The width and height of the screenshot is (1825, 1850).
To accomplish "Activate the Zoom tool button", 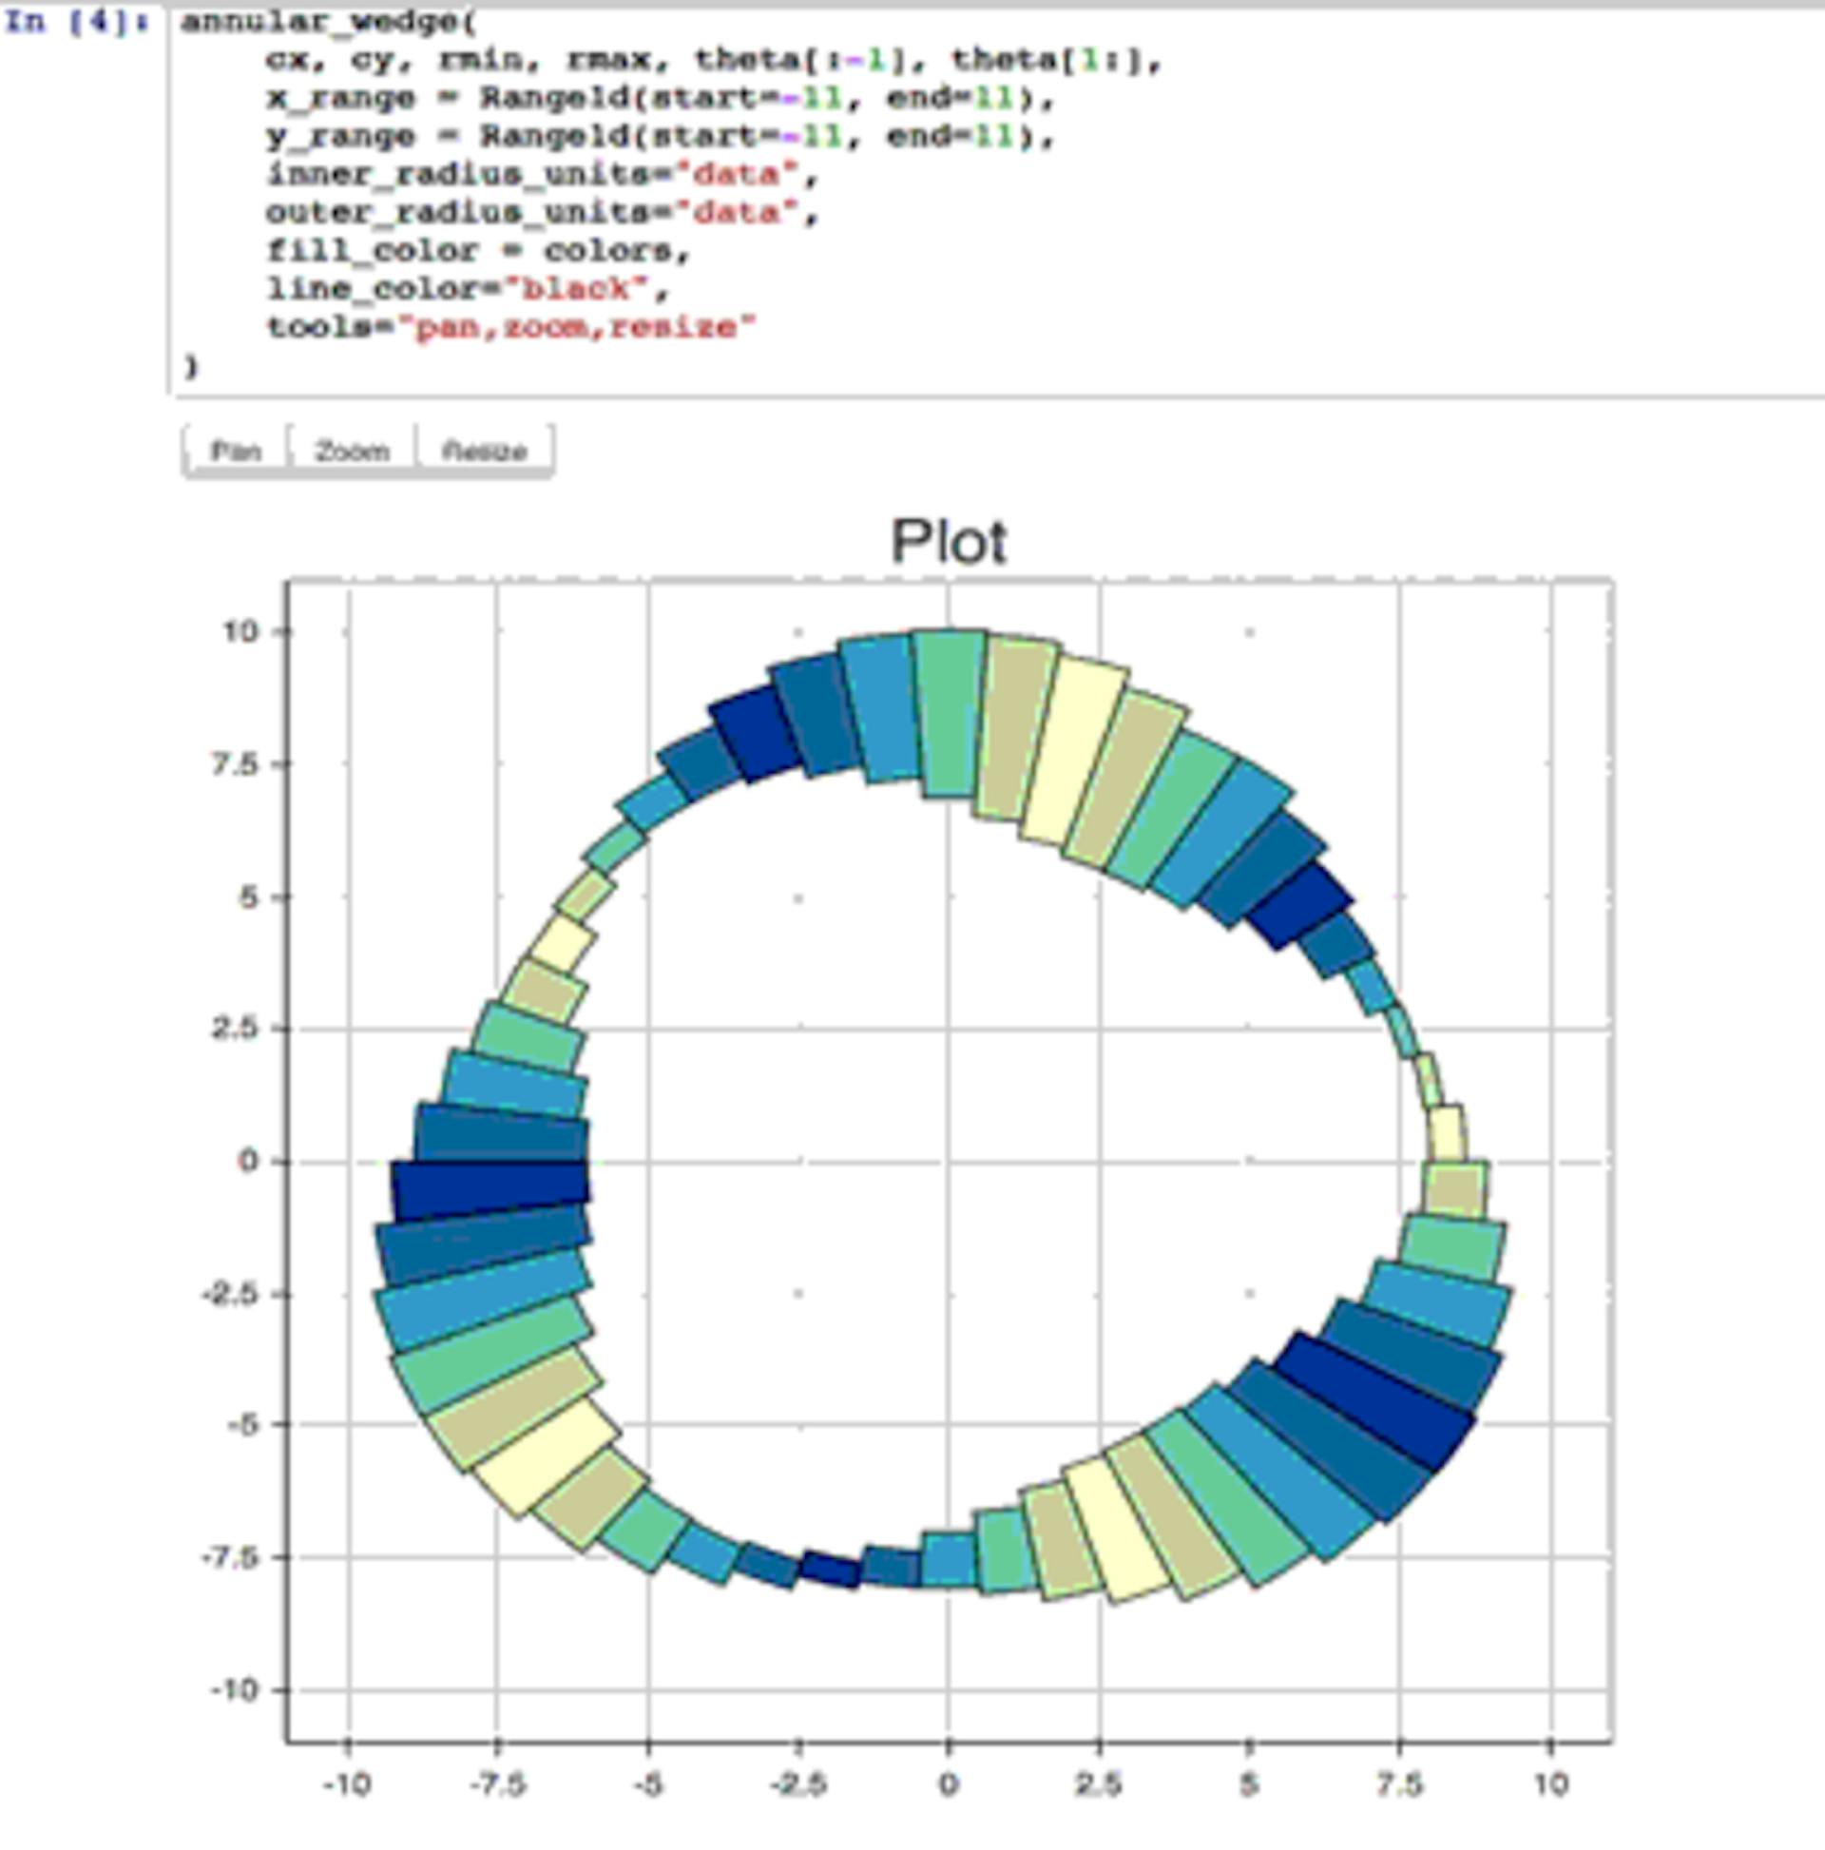I will point(352,450).
